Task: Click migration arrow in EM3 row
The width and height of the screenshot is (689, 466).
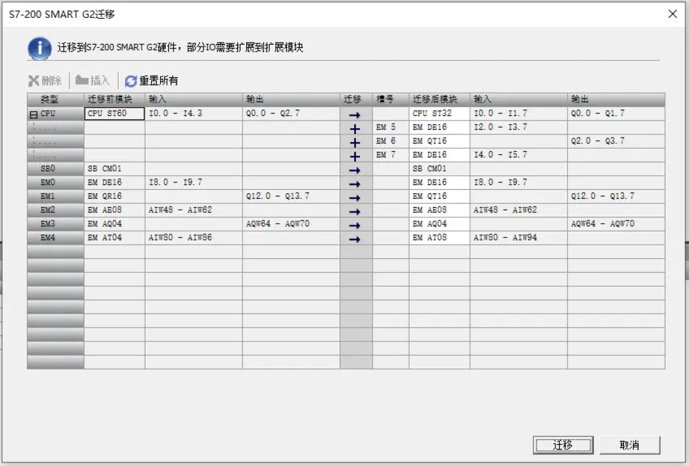Action: (355, 226)
